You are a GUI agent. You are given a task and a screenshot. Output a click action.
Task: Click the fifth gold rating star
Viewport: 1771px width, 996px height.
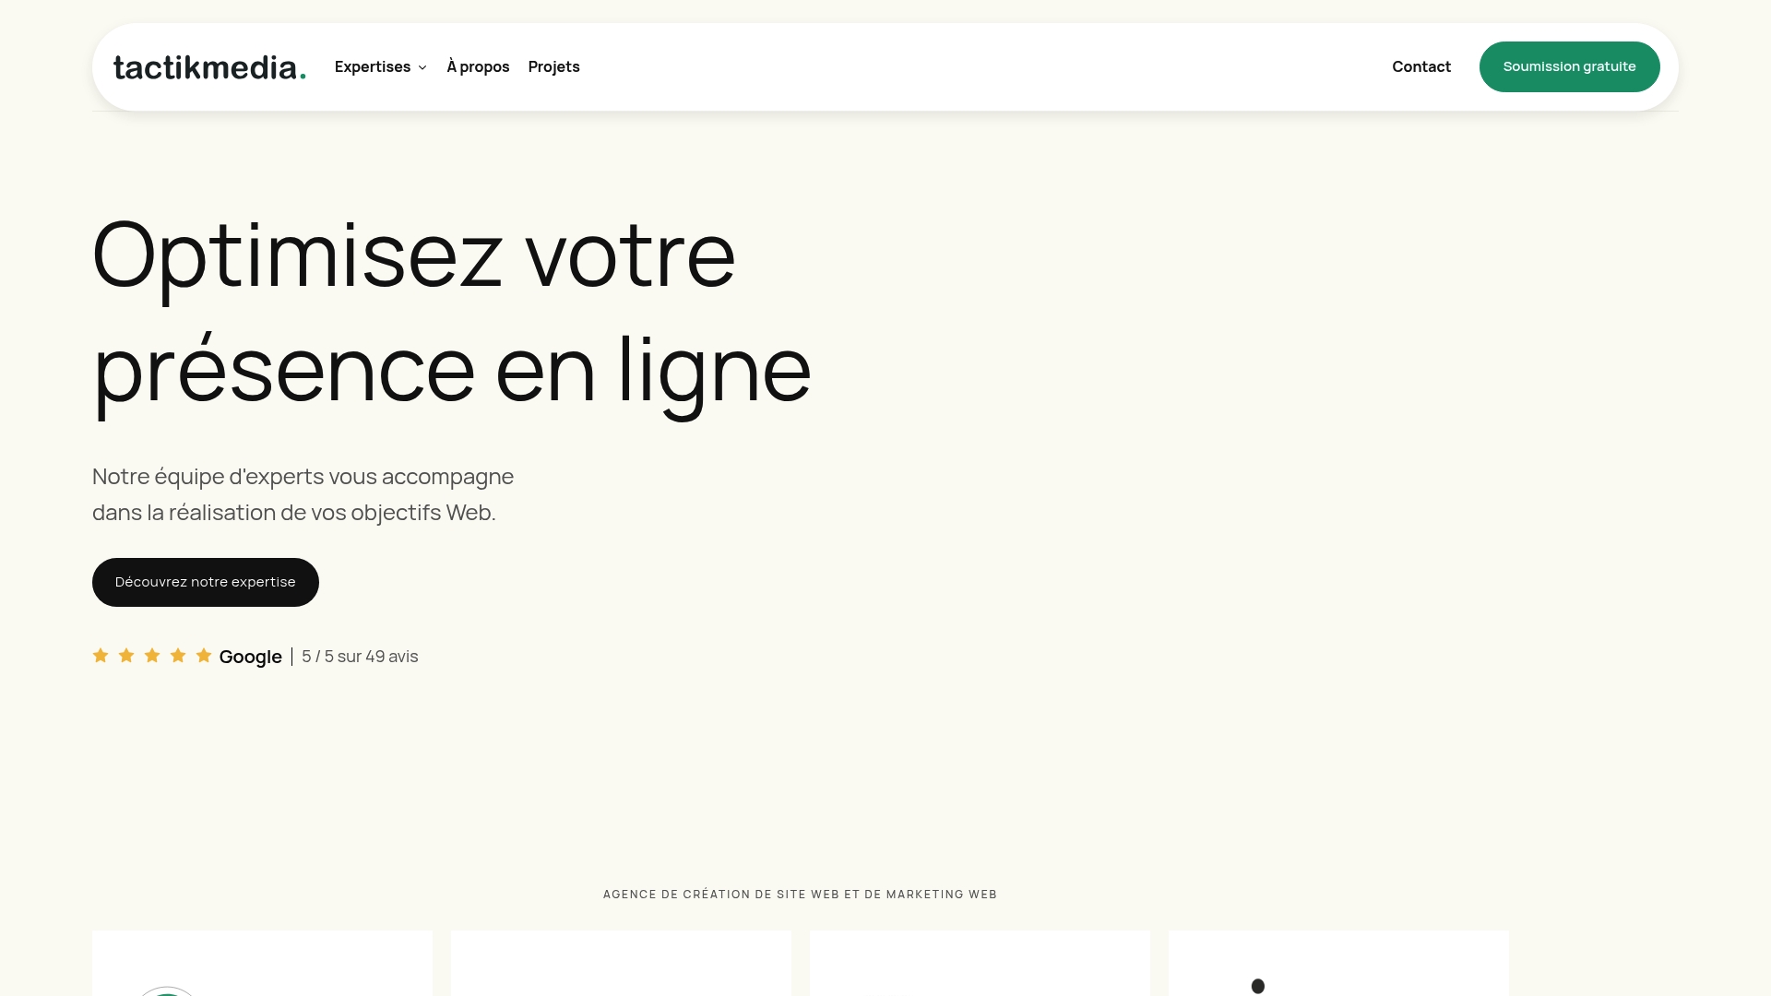204,656
